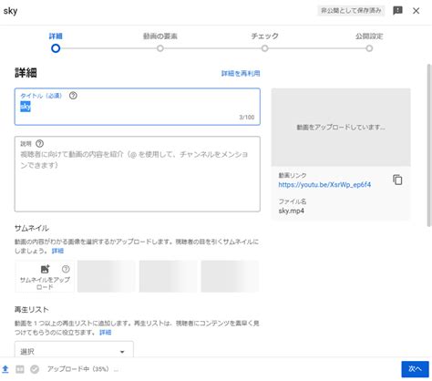Click the upload thumbnail image icon
This screenshot has width=432, height=381.
[x=45, y=269]
